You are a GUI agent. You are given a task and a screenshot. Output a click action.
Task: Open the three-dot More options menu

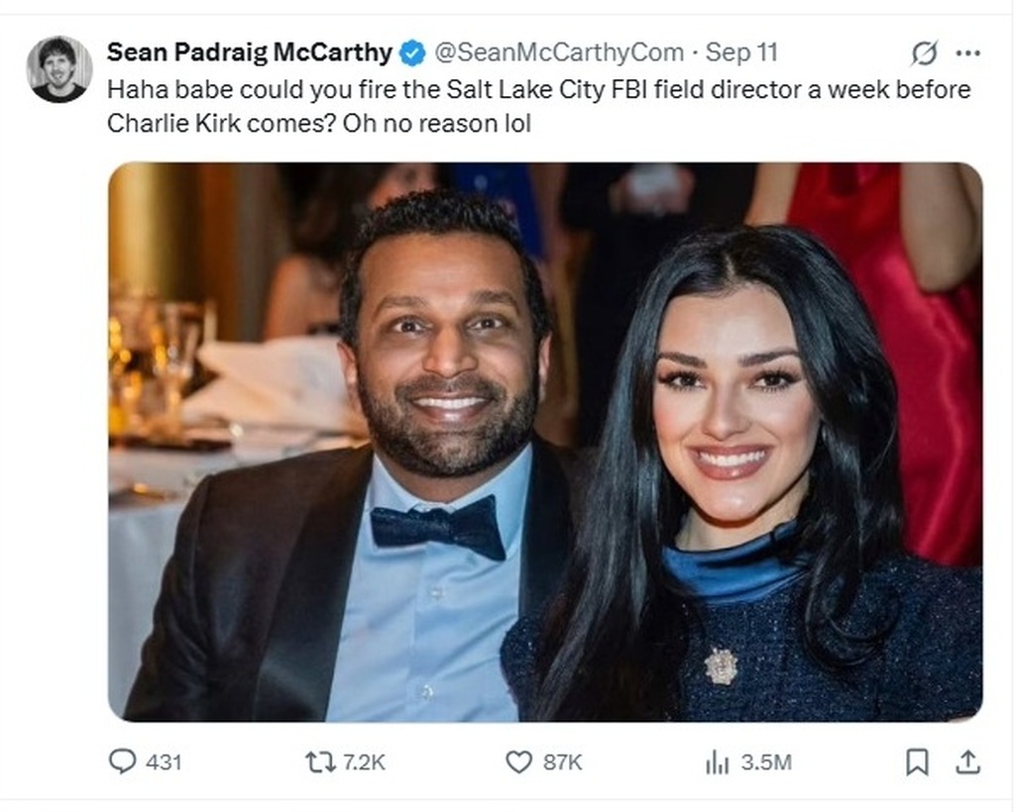967,53
